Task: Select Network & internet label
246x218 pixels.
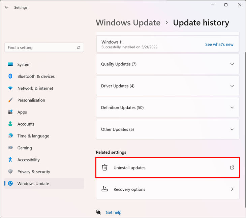Action: [35, 88]
